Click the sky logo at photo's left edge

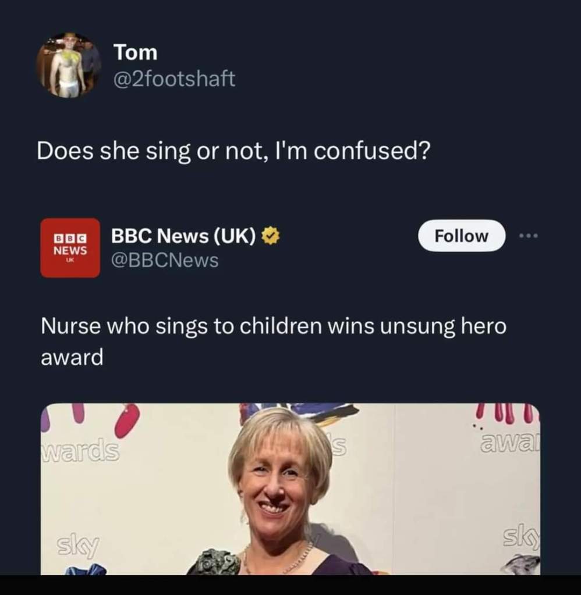[x=78, y=546]
